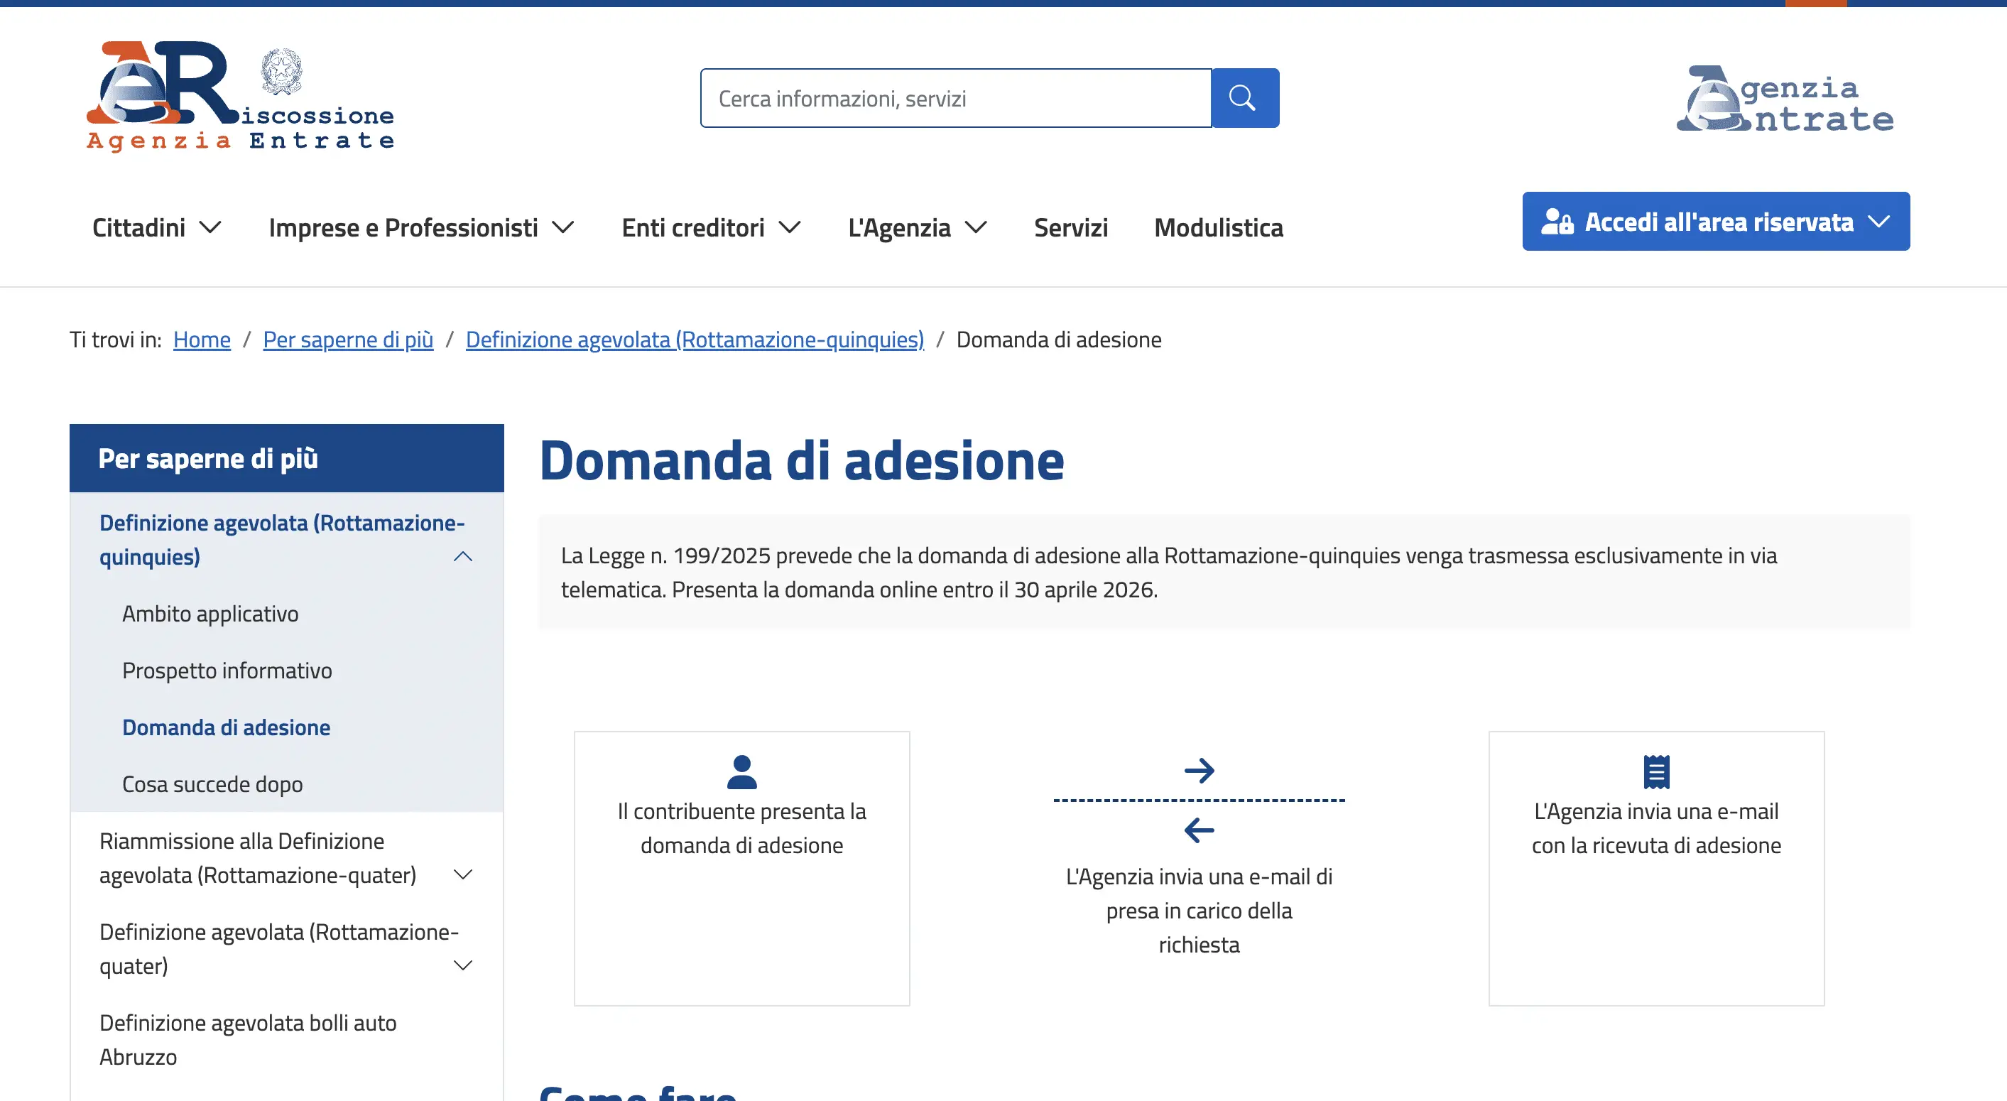Click the Agenzia Entrate Riscossione logo
The height and width of the screenshot is (1101, 2007).
[x=240, y=96]
